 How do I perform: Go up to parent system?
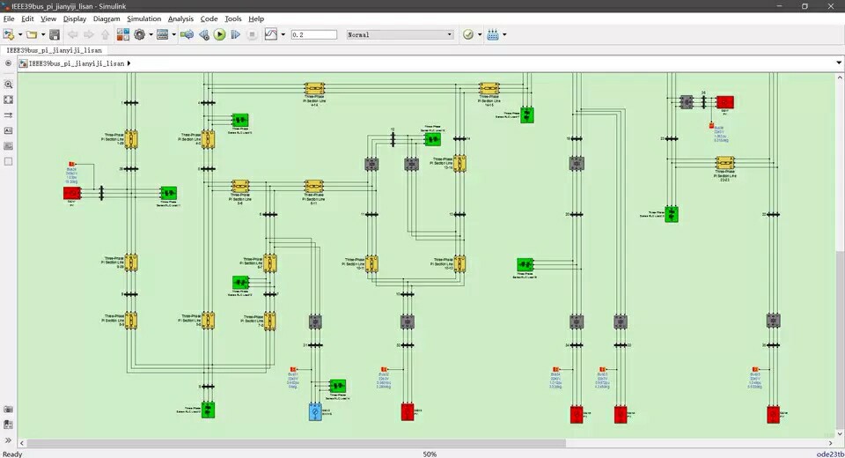(105, 34)
